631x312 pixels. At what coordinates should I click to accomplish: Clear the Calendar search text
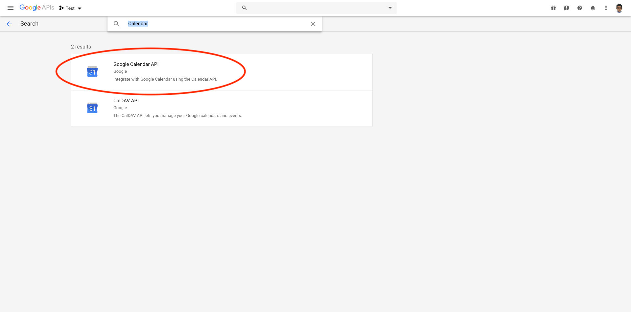313,24
